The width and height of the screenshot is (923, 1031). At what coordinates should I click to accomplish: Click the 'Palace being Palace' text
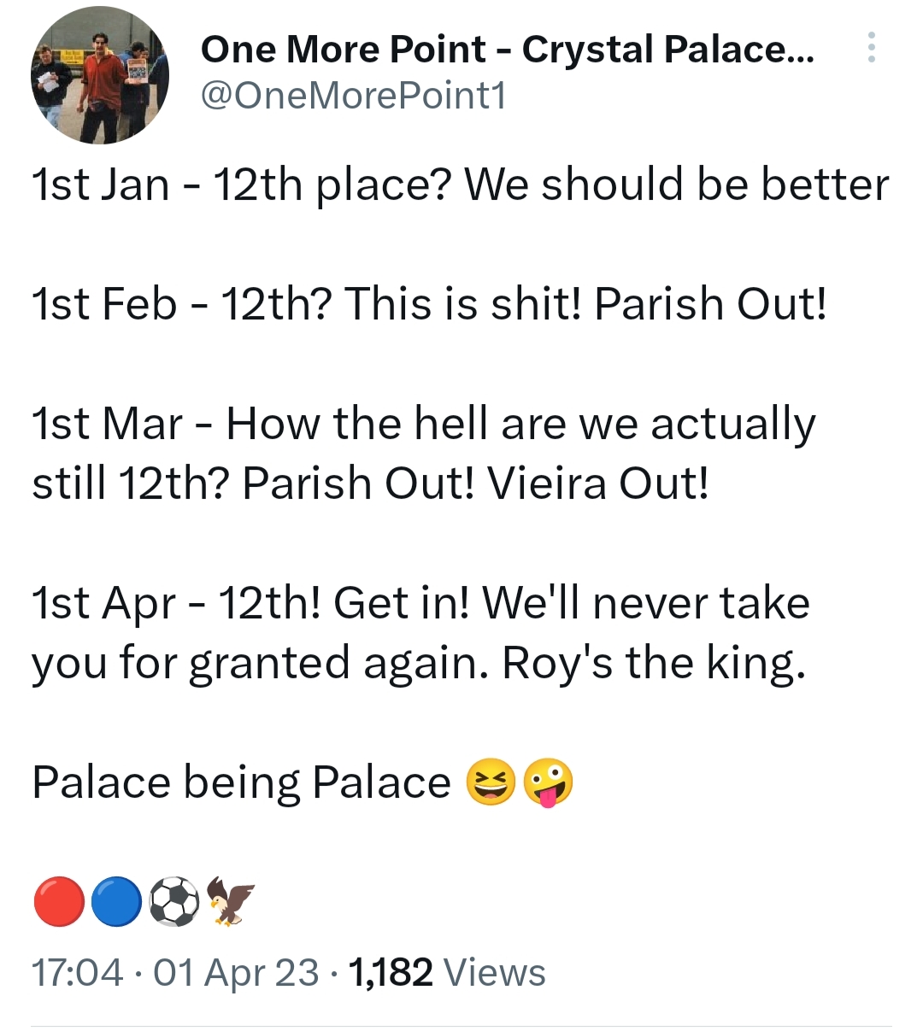241,783
